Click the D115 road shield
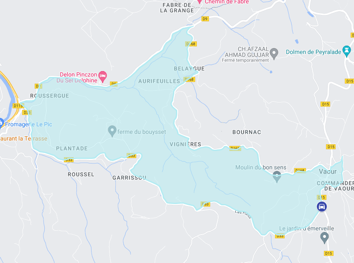This screenshot has height=263, width=354. click(18, 106)
